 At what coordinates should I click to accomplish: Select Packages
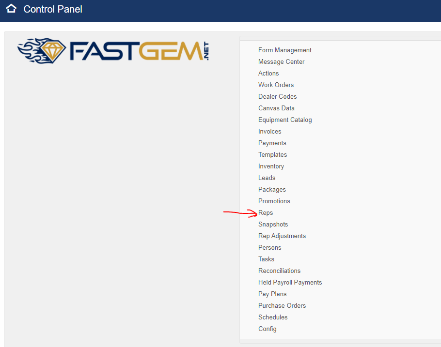(x=272, y=189)
